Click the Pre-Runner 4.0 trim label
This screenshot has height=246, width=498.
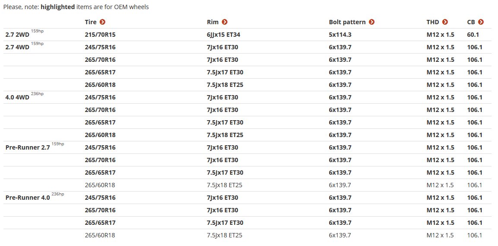click(28, 198)
